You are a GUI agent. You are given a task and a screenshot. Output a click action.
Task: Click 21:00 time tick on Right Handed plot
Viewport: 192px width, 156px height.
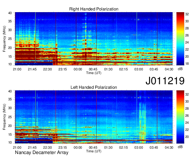point(17,69)
